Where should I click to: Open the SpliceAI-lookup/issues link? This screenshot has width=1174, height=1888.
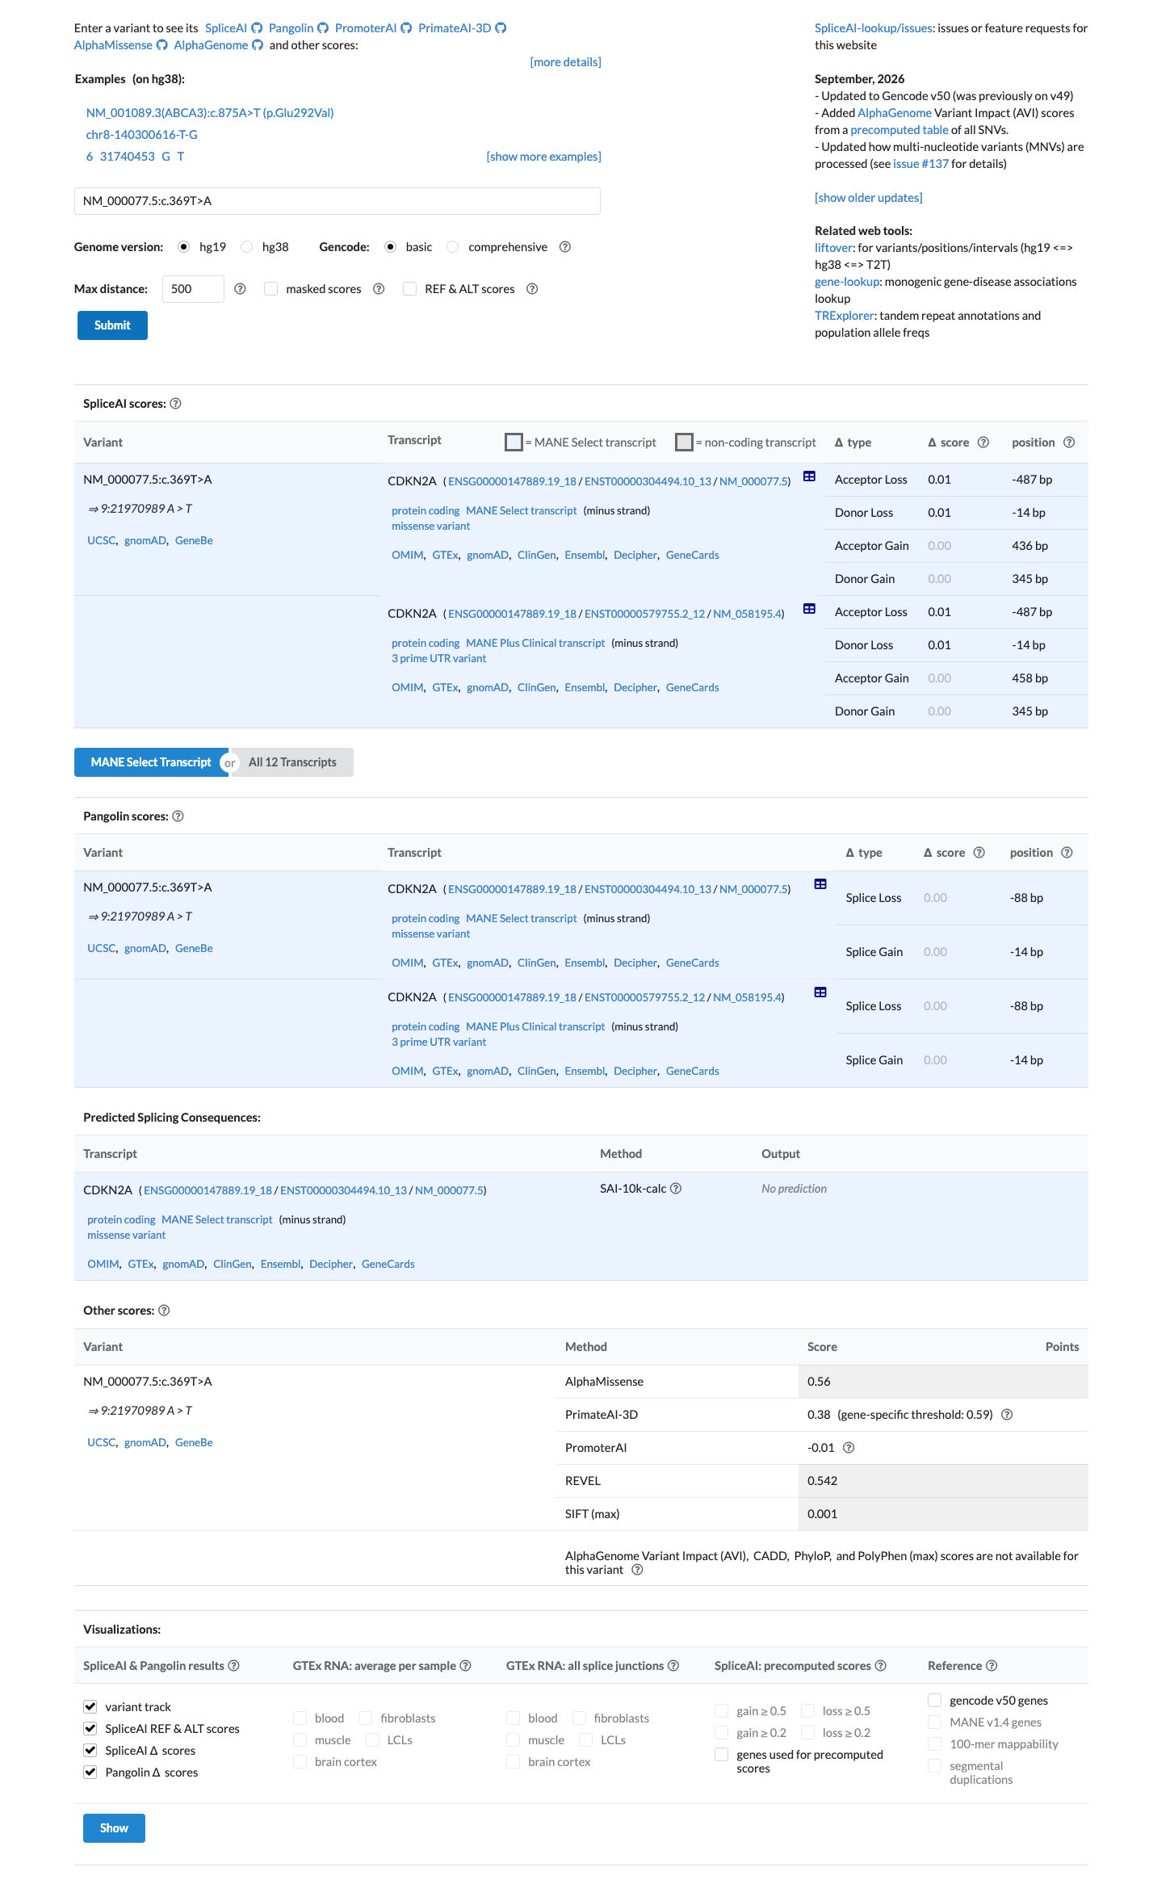tap(874, 28)
